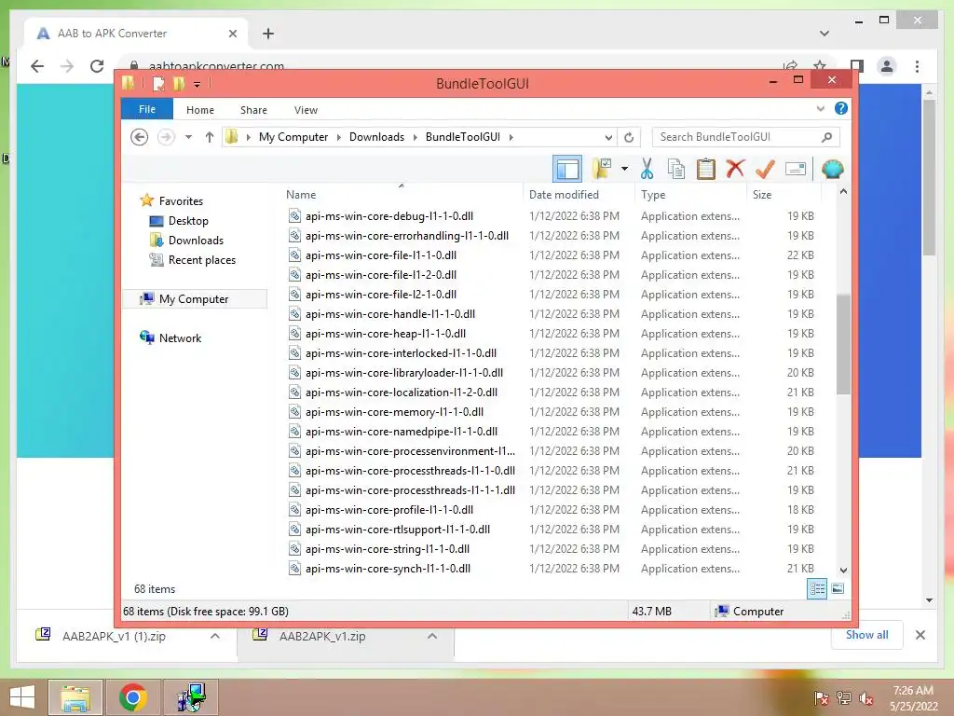Screen dimensions: 954x716
Task: Click the blue shell globe toolbar icon
Action: tap(832, 169)
